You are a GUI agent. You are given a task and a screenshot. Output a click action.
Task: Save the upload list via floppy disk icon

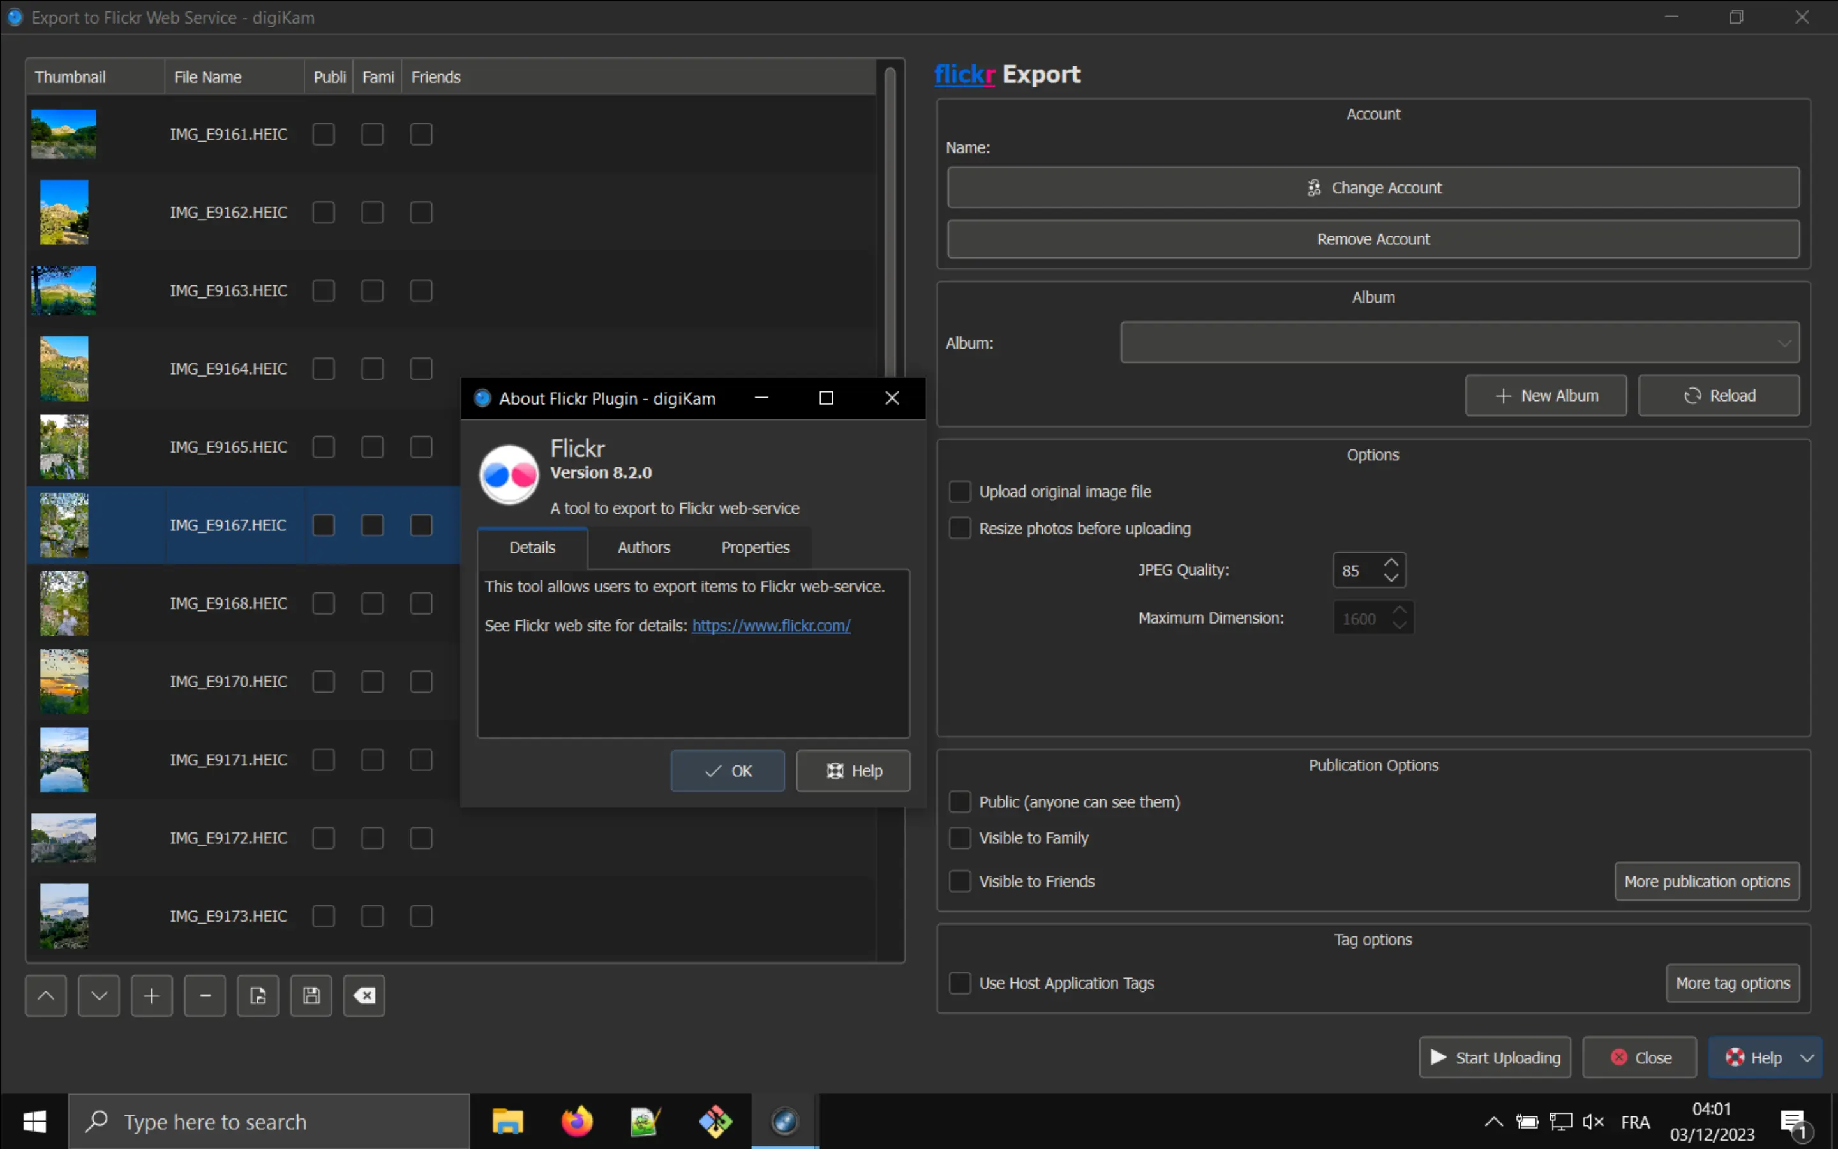coord(311,995)
